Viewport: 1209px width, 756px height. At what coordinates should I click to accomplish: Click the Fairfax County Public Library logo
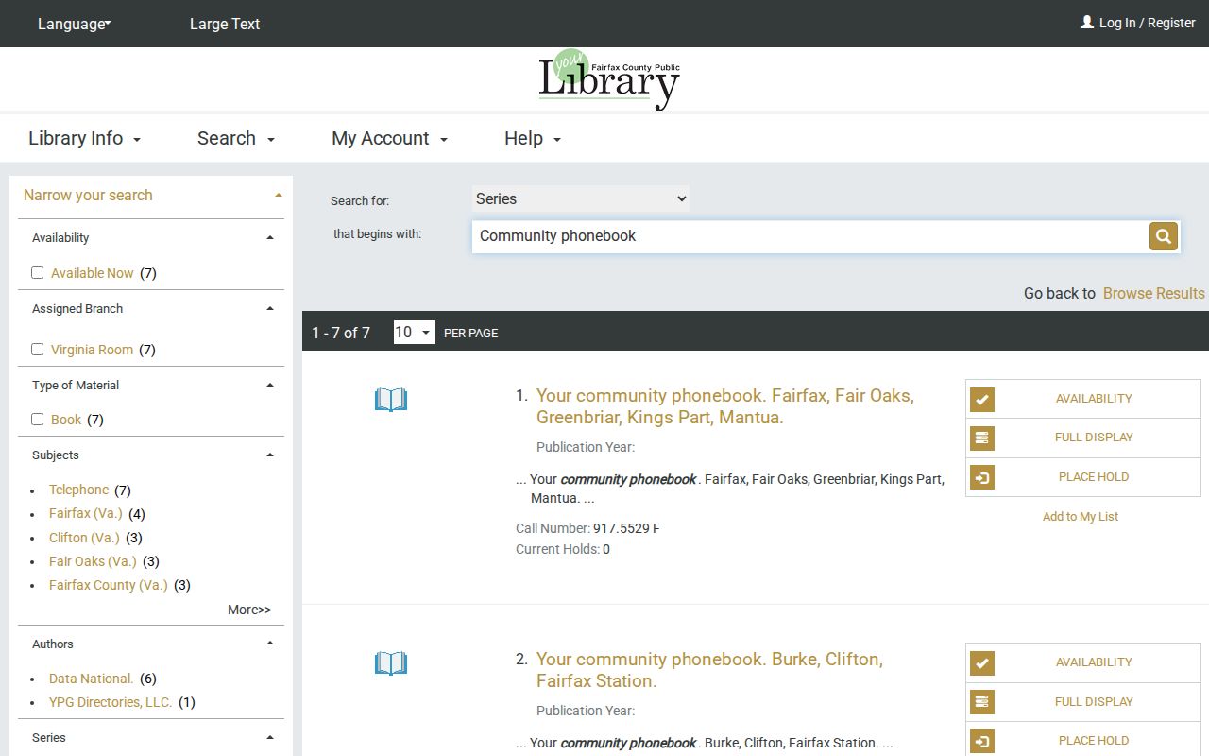(x=609, y=79)
